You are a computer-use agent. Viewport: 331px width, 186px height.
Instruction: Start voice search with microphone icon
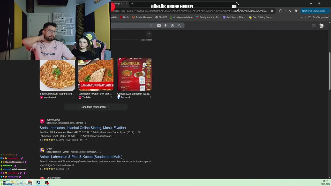165,25
